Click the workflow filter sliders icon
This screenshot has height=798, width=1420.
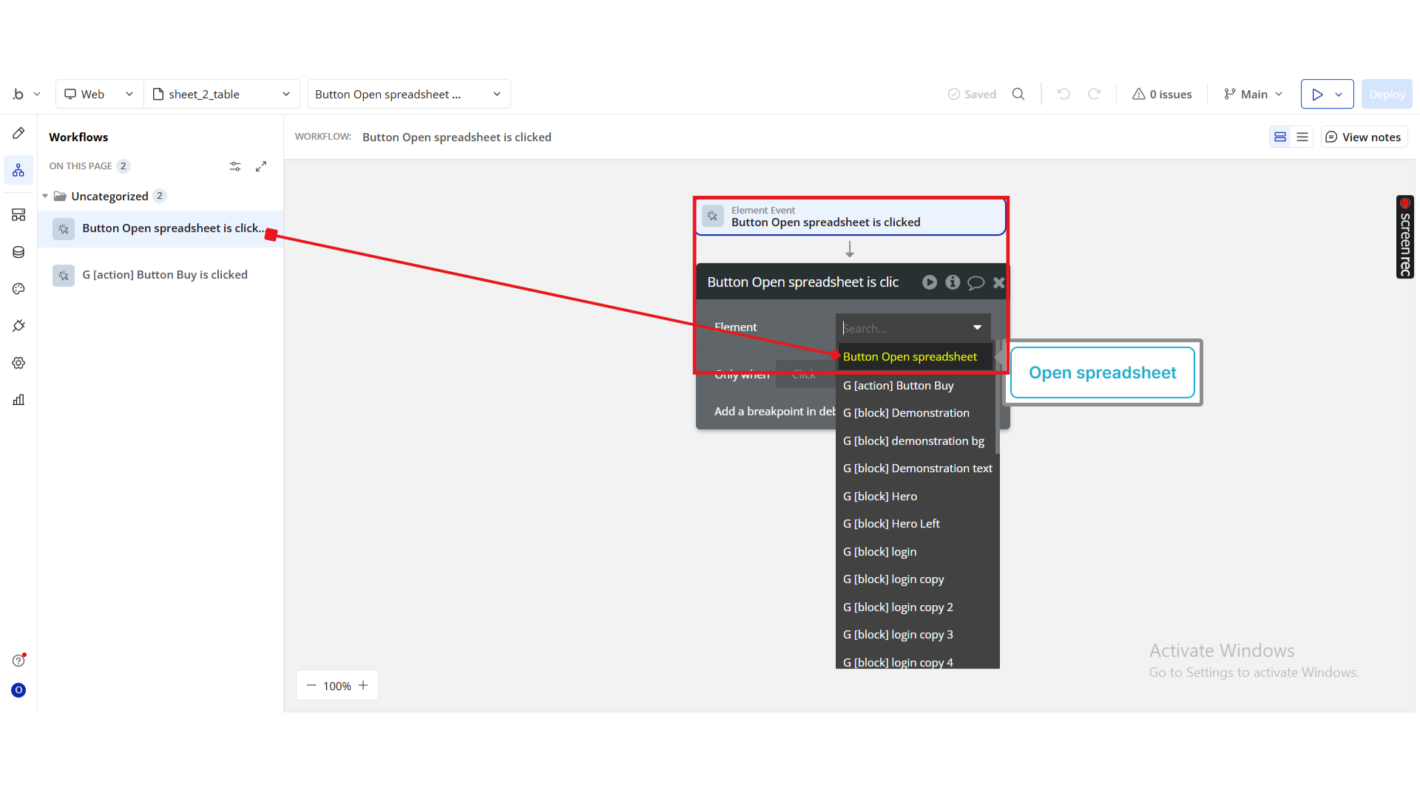click(x=235, y=166)
